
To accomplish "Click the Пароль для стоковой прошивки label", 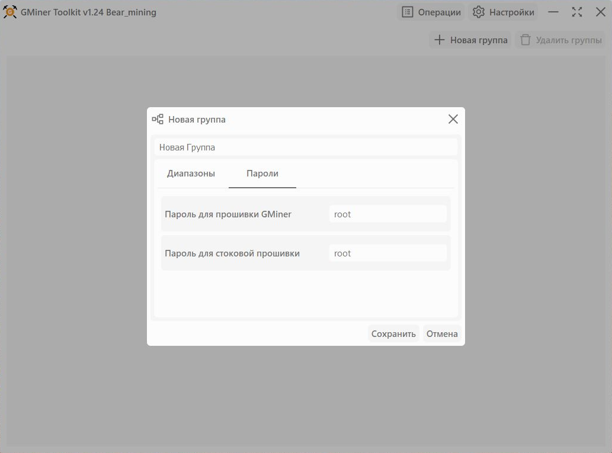I will tap(232, 253).
